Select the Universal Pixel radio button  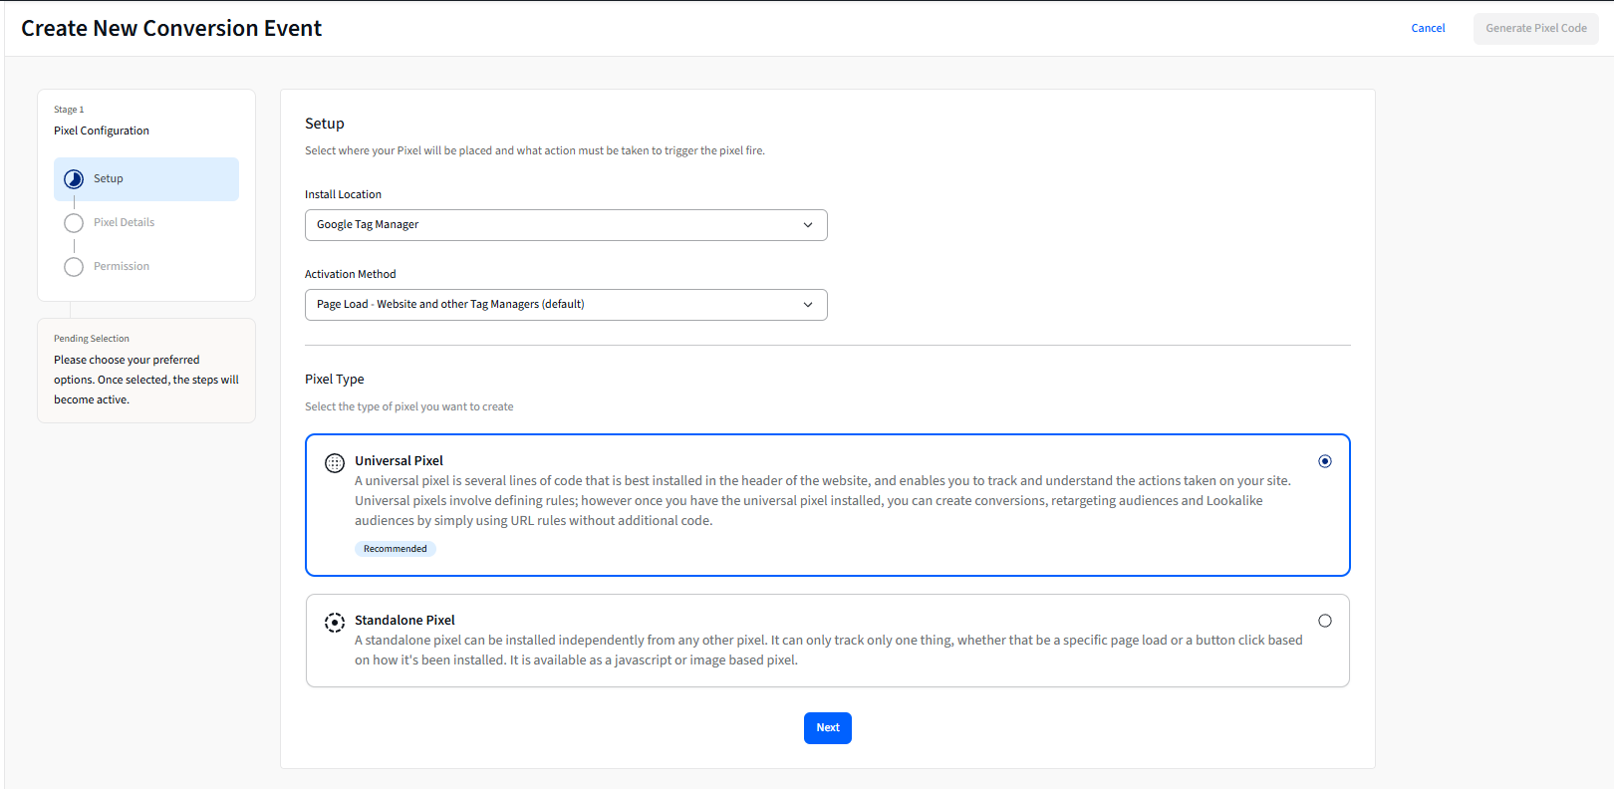click(x=1325, y=461)
